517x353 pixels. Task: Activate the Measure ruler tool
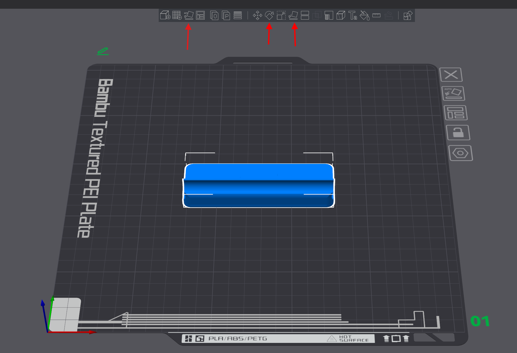(x=376, y=15)
